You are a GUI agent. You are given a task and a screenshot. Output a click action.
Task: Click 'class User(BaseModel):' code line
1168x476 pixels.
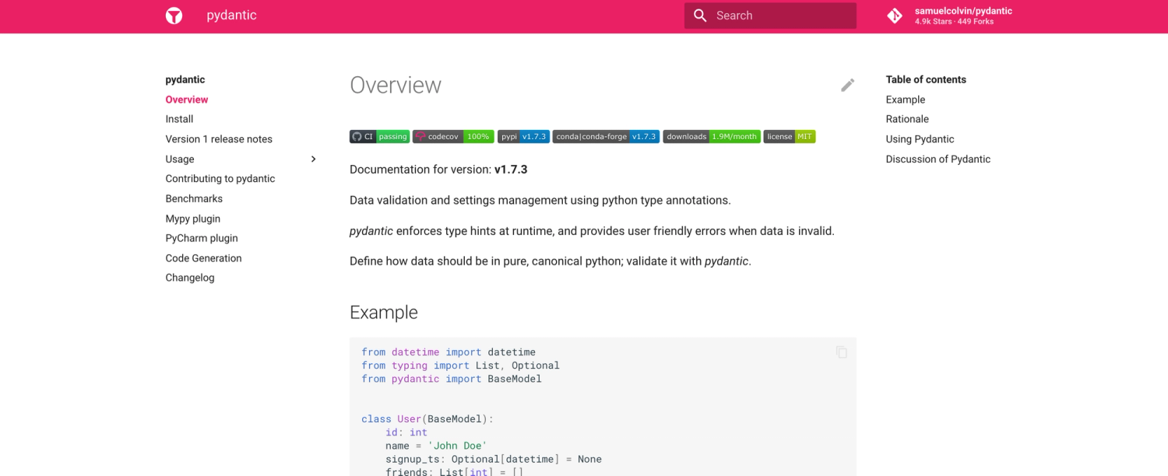tap(427, 419)
